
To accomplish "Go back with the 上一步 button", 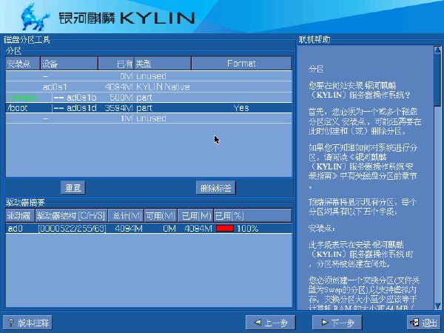I will [270, 323].
